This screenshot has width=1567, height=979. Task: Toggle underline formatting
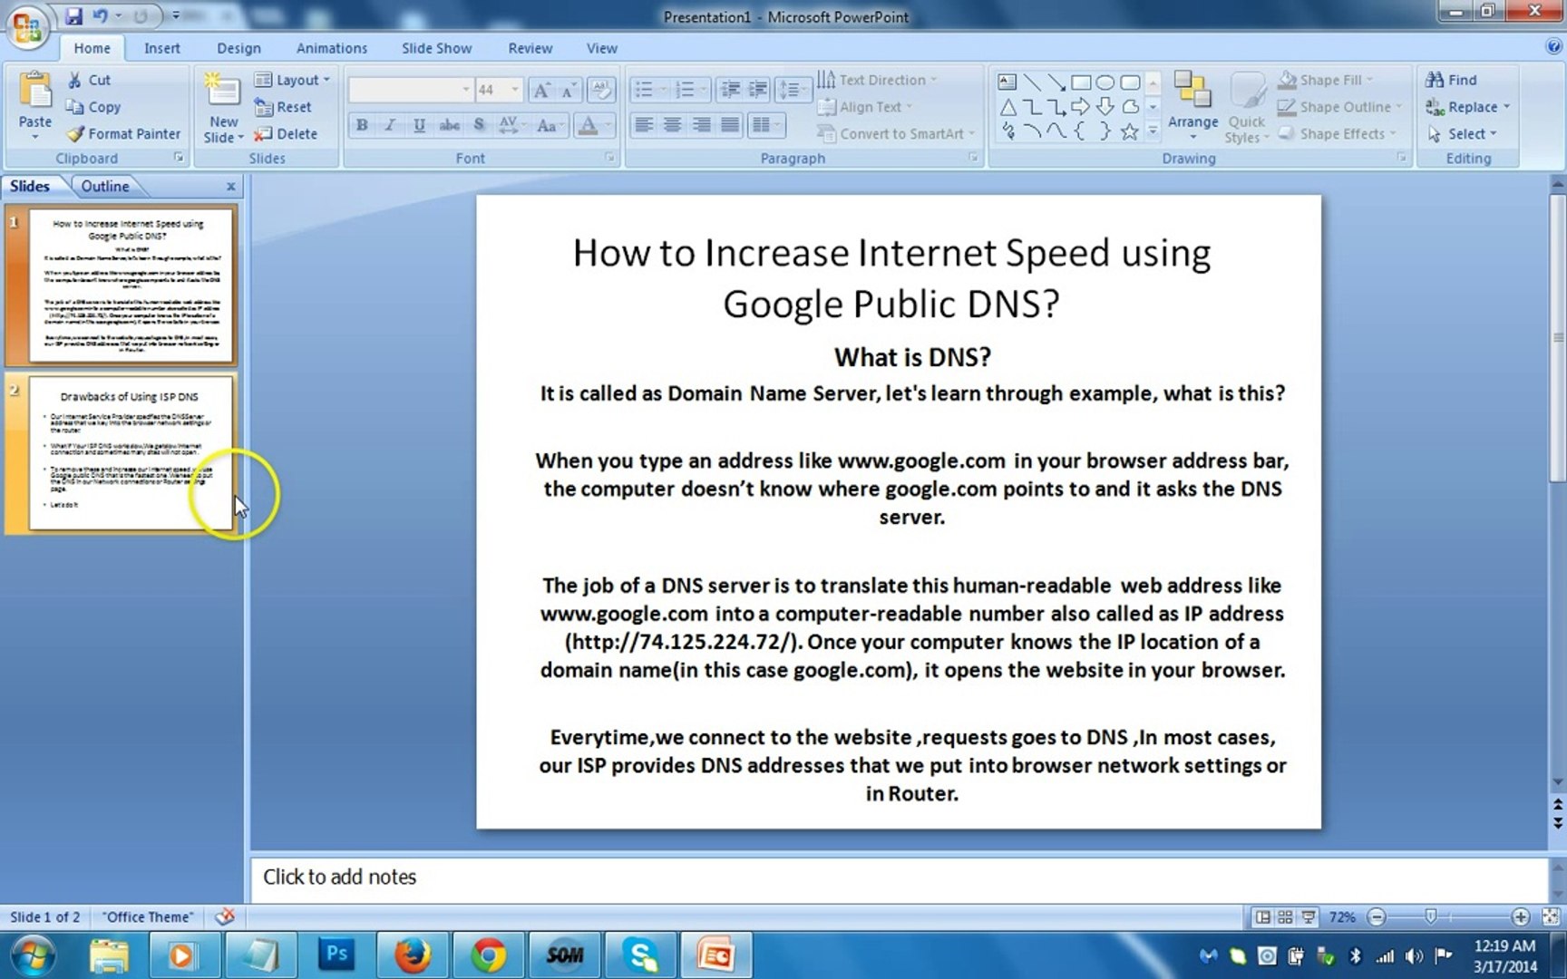(418, 126)
